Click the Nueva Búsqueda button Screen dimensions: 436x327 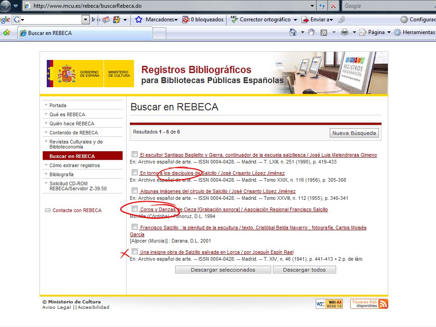coord(354,133)
